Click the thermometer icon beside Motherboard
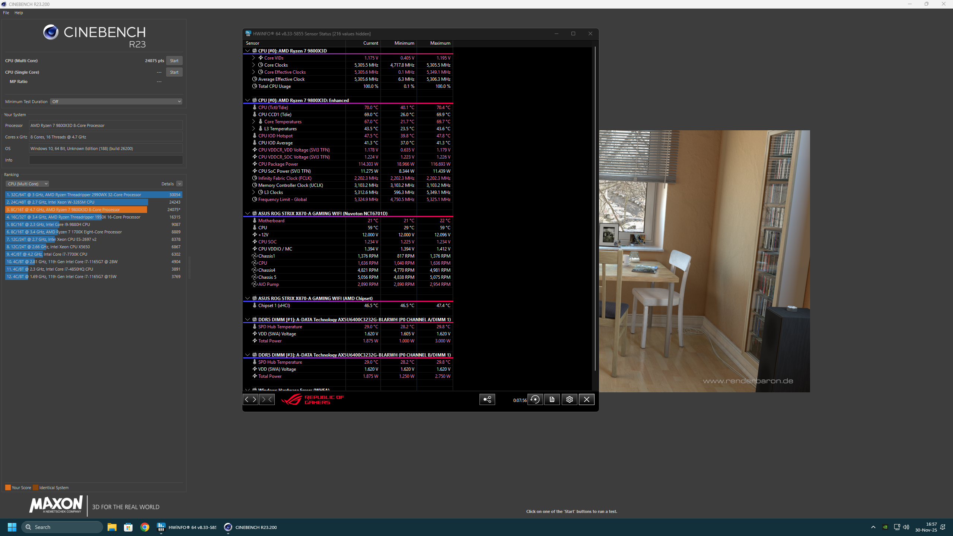The width and height of the screenshot is (953, 536). coord(255,220)
